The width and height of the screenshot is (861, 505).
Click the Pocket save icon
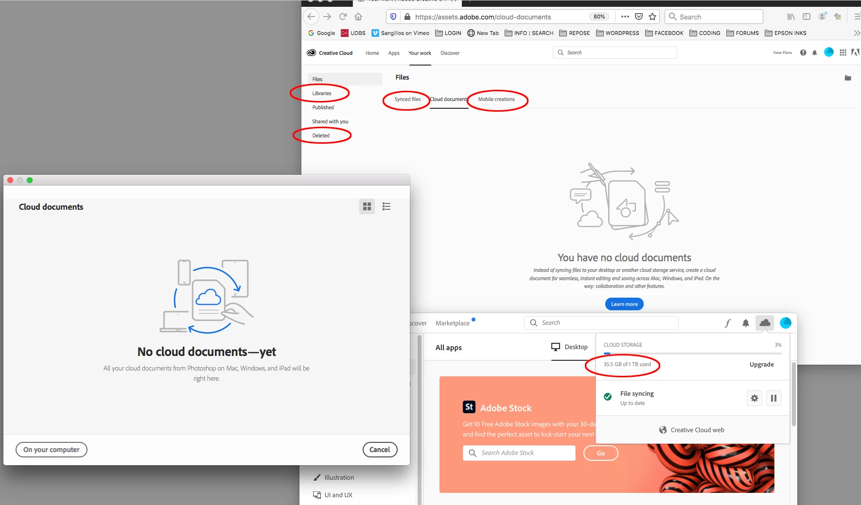[x=639, y=17]
